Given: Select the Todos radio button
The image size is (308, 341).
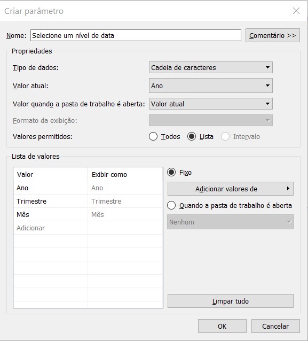Looking at the screenshot, I should pyautogui.click(x=153, y=137).
